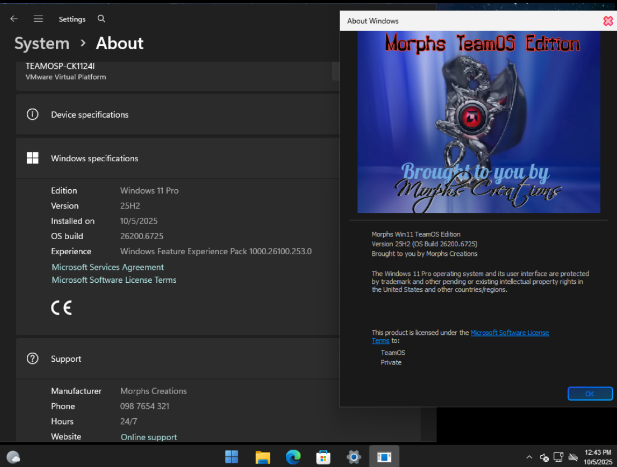
Task: Click the Settings search magnifier icon
Action: (x=101, y=18)
